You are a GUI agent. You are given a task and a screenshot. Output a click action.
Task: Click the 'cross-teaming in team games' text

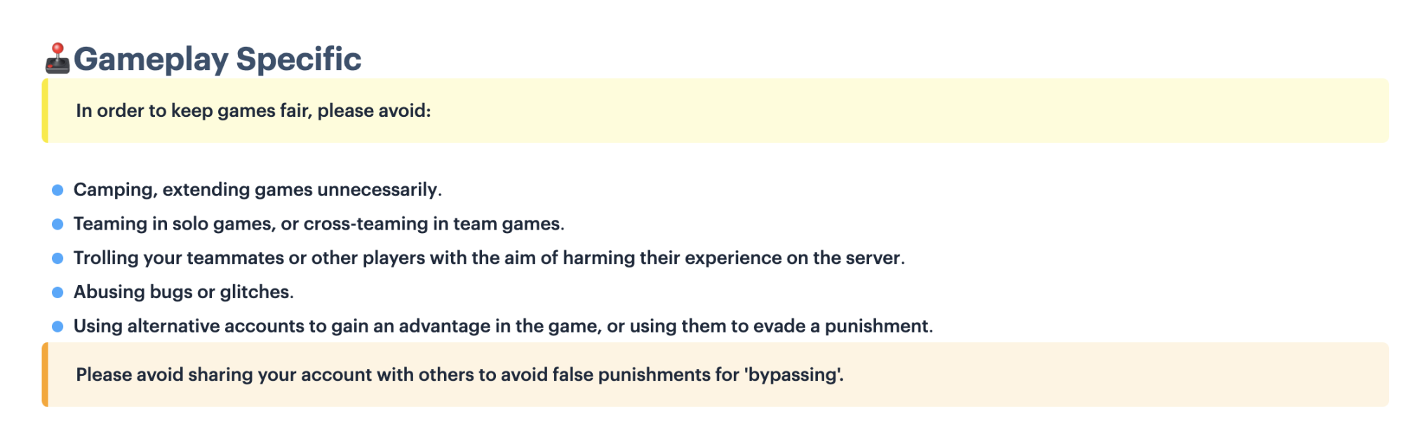point(434,224)
